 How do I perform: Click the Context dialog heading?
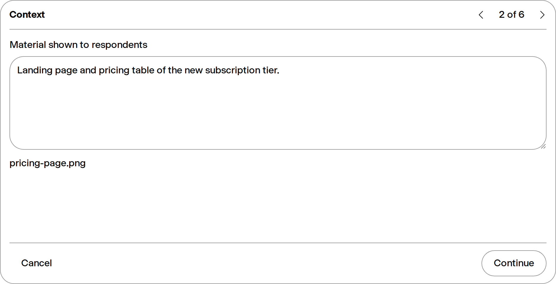27,14
